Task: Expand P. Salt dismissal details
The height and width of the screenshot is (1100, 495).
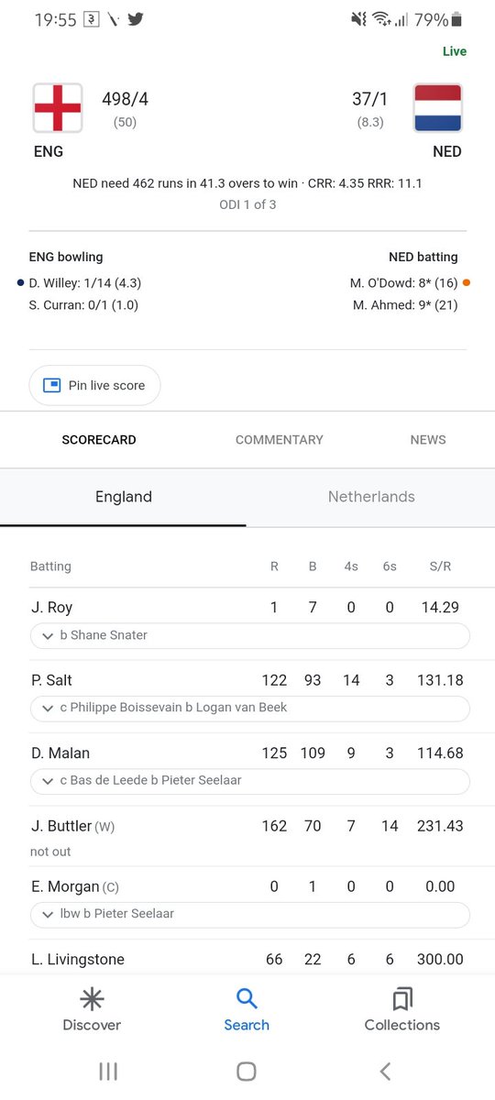Action: tap(250, 708)
